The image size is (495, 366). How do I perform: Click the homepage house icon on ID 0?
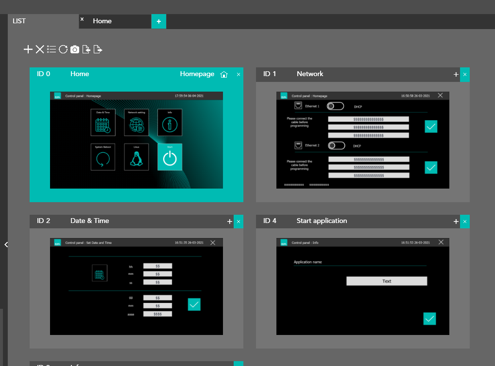coord(224,74)
